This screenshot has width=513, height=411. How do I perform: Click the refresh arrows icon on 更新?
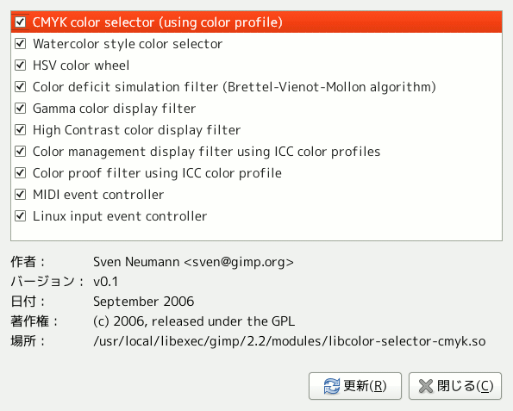(332, 386)
